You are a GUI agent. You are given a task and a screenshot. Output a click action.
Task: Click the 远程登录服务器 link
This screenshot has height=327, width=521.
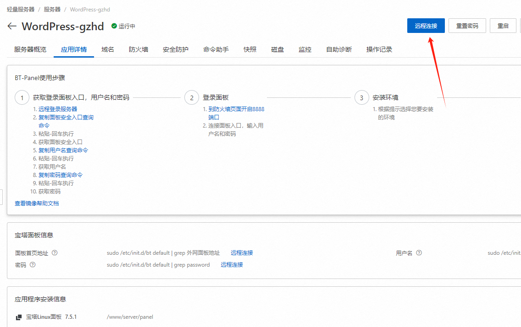[58, 109]
